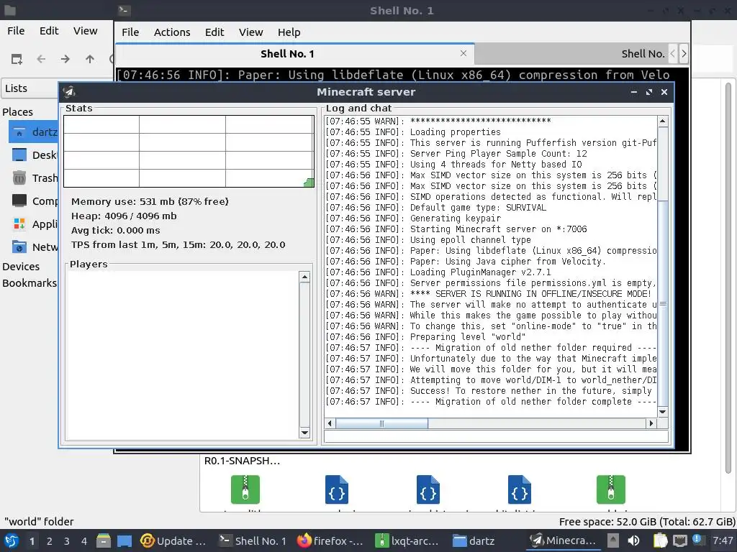Viewport: 737px width, 552px height.
Task: Open the file manager View menu
Action: pyautogui.click(x=85, y=30)
